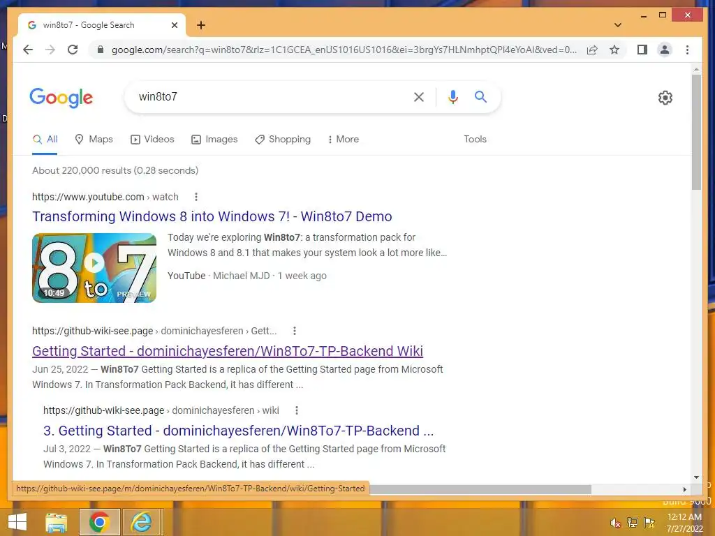
Task: Close the win8to7 Google Search tab
Action: 174,25
